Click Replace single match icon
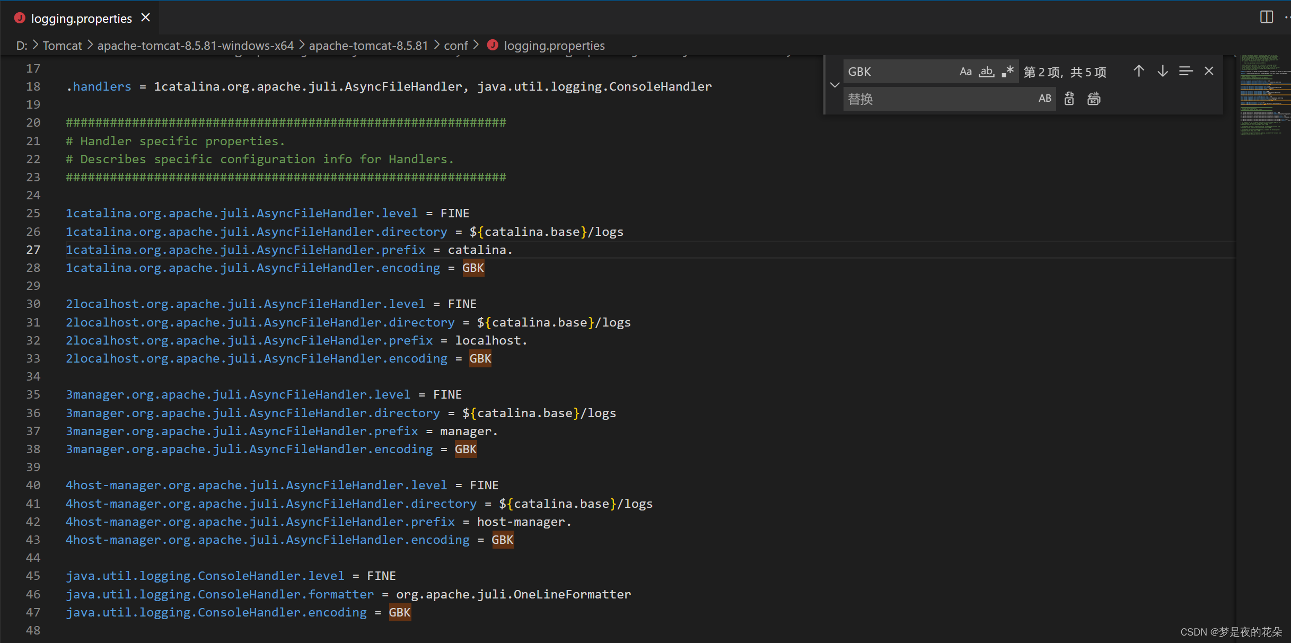 point(1069,99)
